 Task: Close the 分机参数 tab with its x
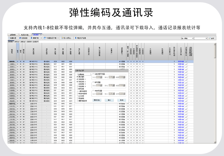click(41, 35)
